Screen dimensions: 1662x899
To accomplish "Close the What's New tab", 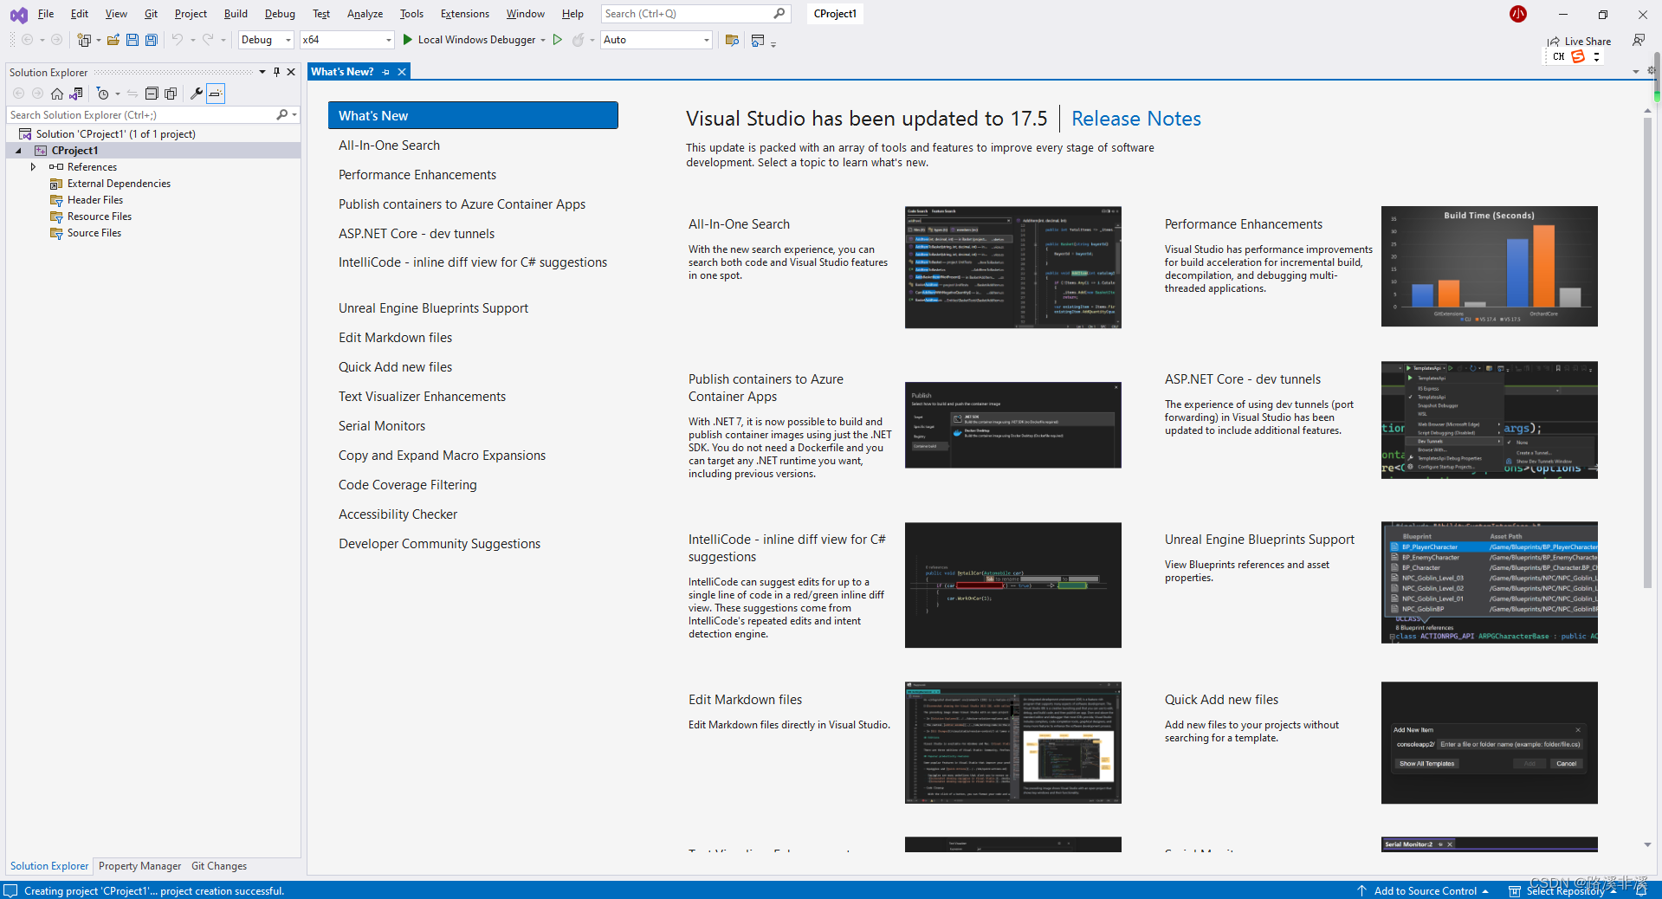I will pos(402,72).
